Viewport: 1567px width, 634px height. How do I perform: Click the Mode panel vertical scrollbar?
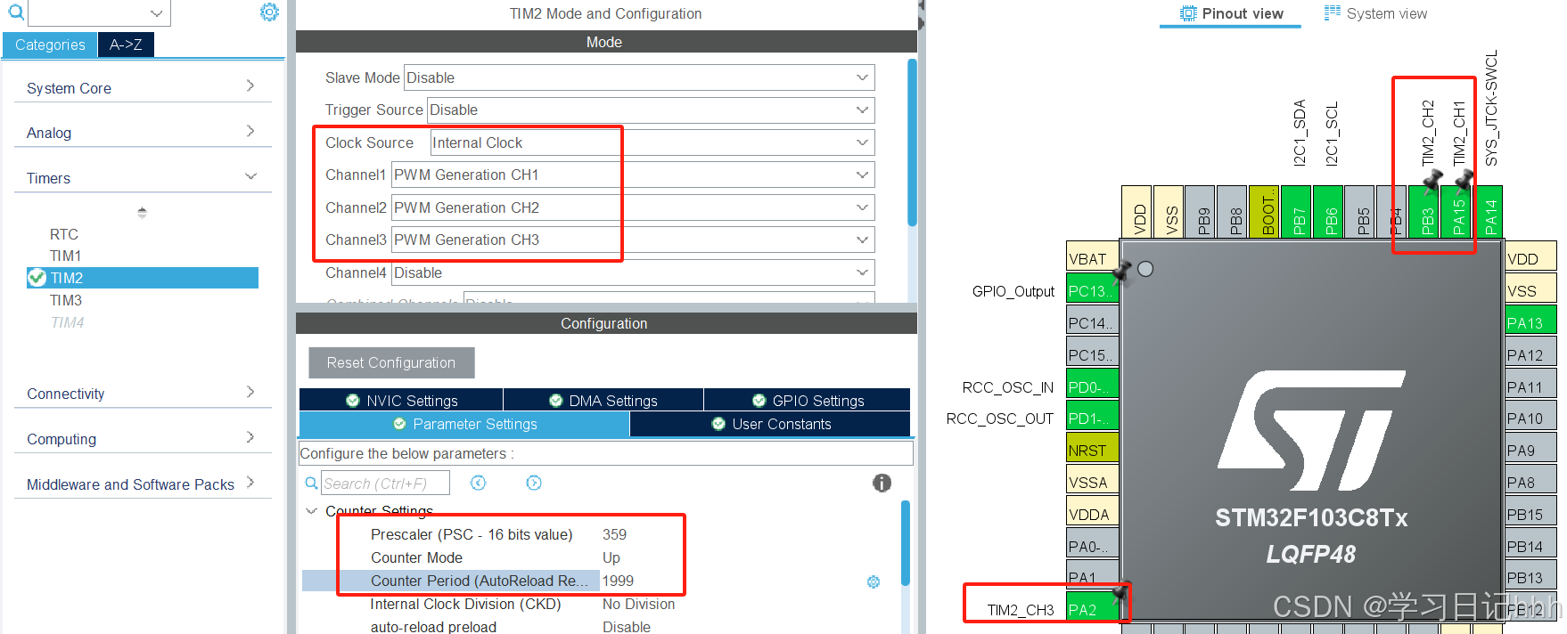[x=912, y=142]
